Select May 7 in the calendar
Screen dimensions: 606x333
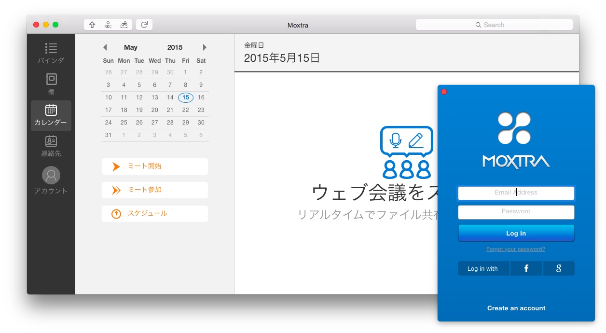pos(170,85)
